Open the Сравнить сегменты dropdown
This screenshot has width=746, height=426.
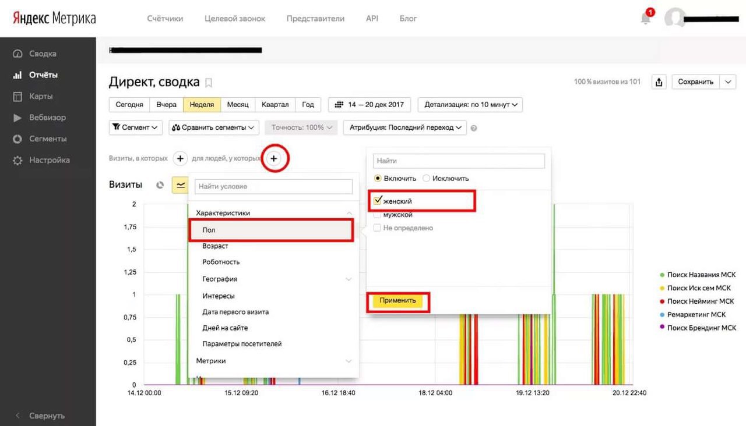pos(214,127)
